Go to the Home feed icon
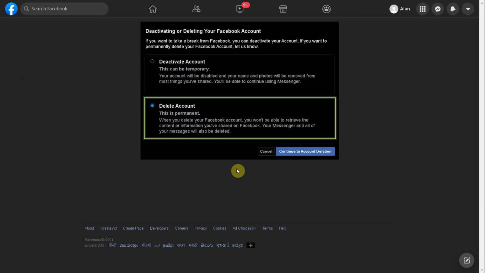This screenshot has width=485, height=273. coord(153,9)
